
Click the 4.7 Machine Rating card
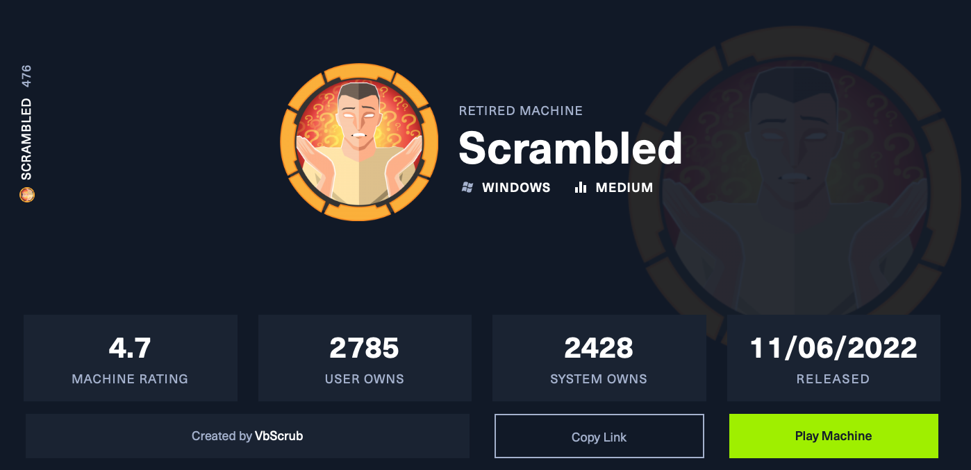tap(131, 358)
